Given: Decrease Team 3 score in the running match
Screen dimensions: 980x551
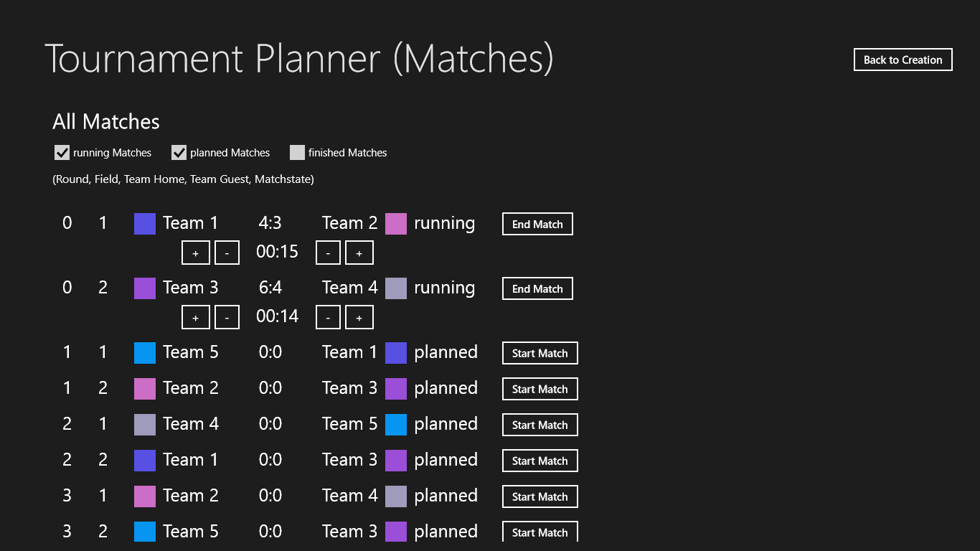Looking at the screenshot, I should [x=227, y=318].
